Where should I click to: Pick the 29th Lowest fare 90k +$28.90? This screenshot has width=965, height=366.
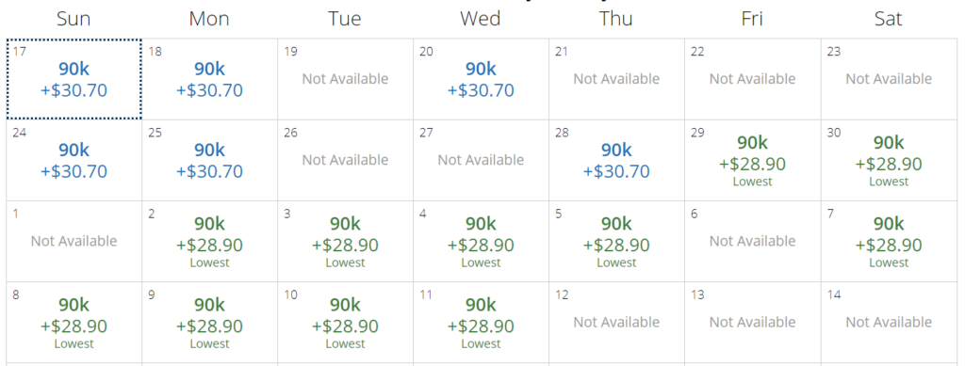[x=752, y=160]
